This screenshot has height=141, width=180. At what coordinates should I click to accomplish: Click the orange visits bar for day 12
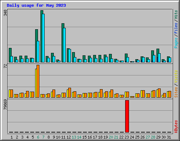click(x=70, y=93)
